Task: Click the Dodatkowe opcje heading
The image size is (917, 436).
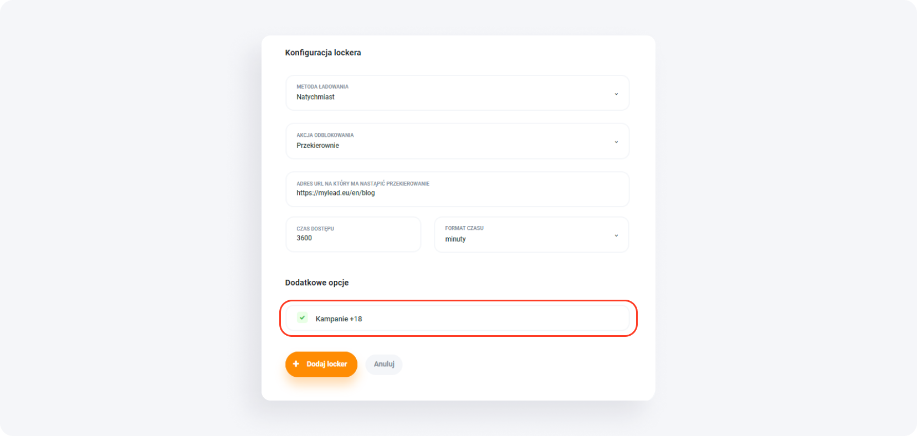Action: [x=317, y=283]
